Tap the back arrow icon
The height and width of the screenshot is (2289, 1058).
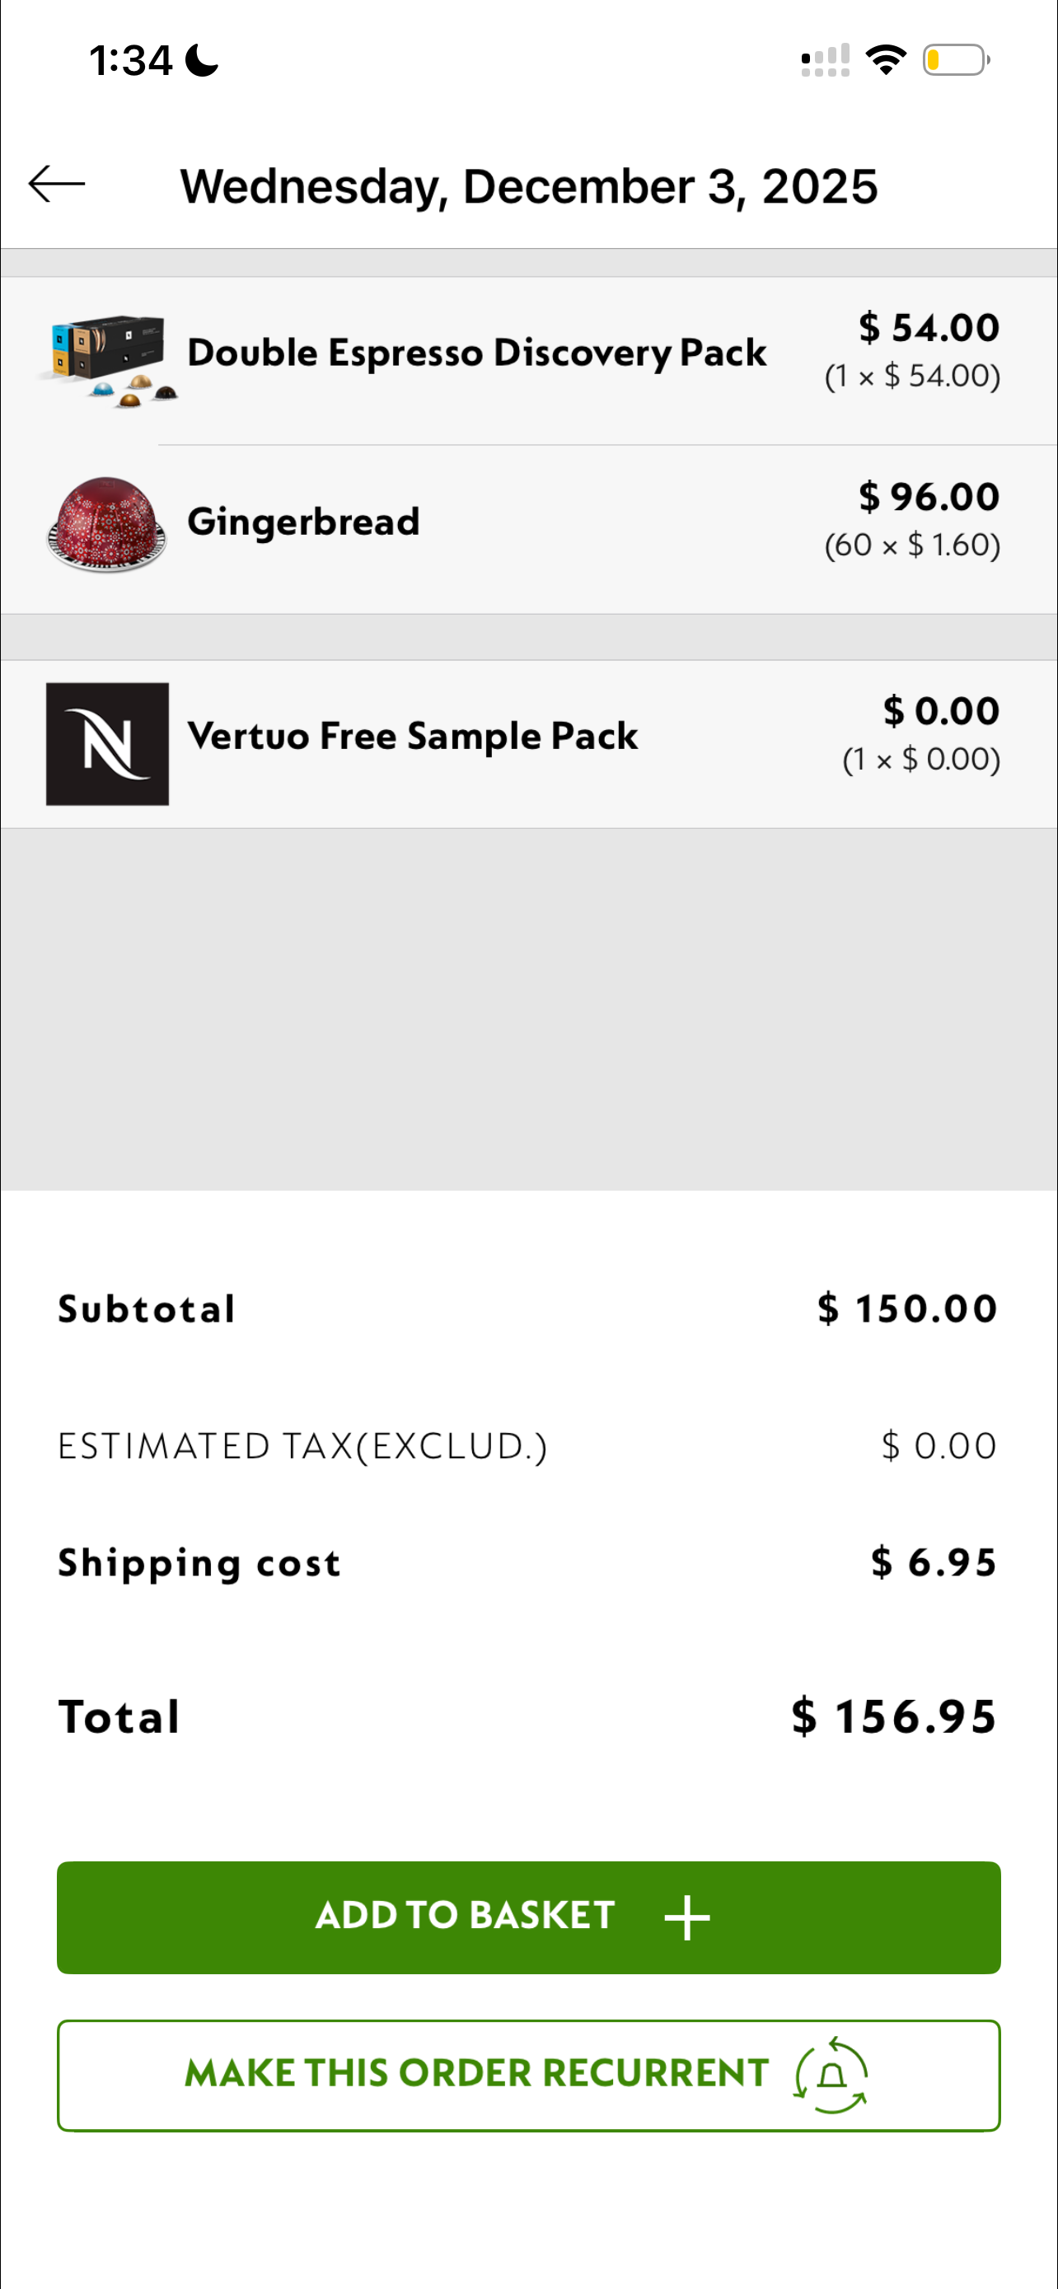[x=57, y=185]
